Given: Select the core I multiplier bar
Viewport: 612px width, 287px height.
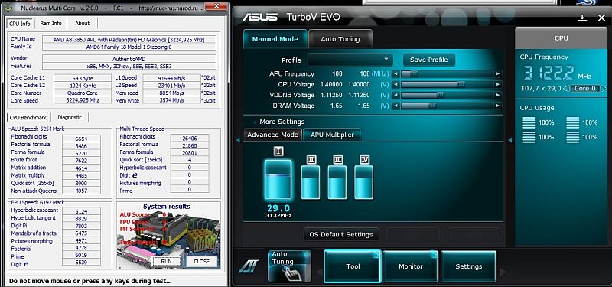Looking at the screenshot, I should pyautogui.click(x=278, y=179).
